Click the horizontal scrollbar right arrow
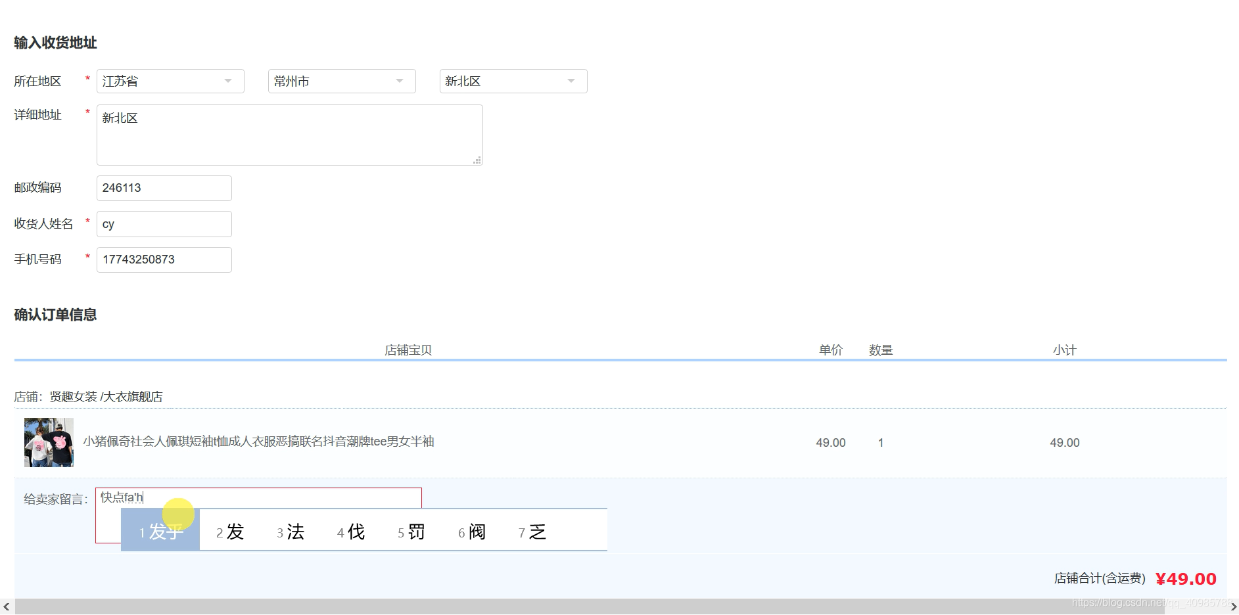Screen dimensions: 1239x615 pyautogui.click(x=1233, y=607)
